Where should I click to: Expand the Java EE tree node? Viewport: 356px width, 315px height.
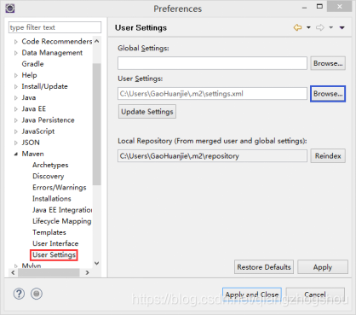coord(16,109)
